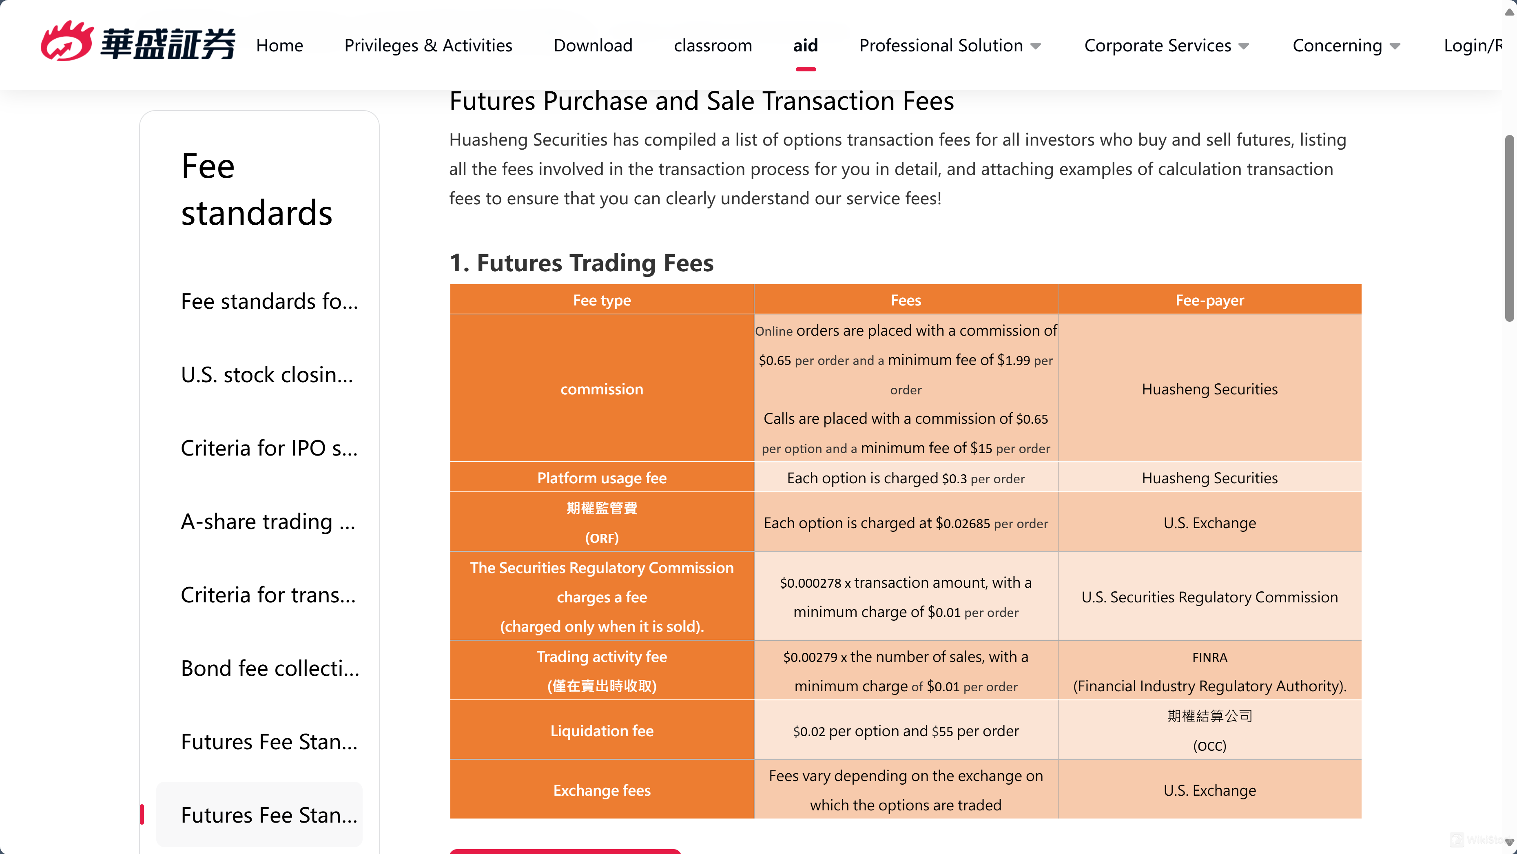
Task: Open the Home menu item
Action: tap(279, 45)
